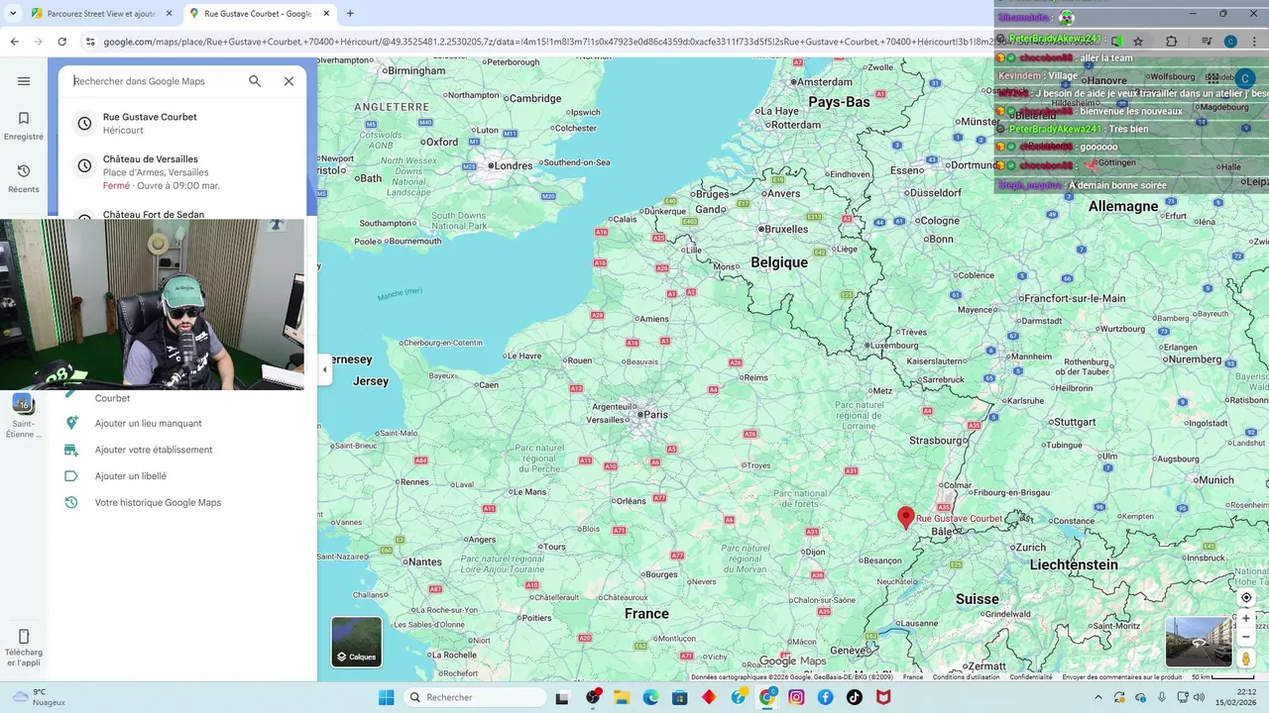
Task: Open Chrome tab search dropdown
Action: point(13,14)
